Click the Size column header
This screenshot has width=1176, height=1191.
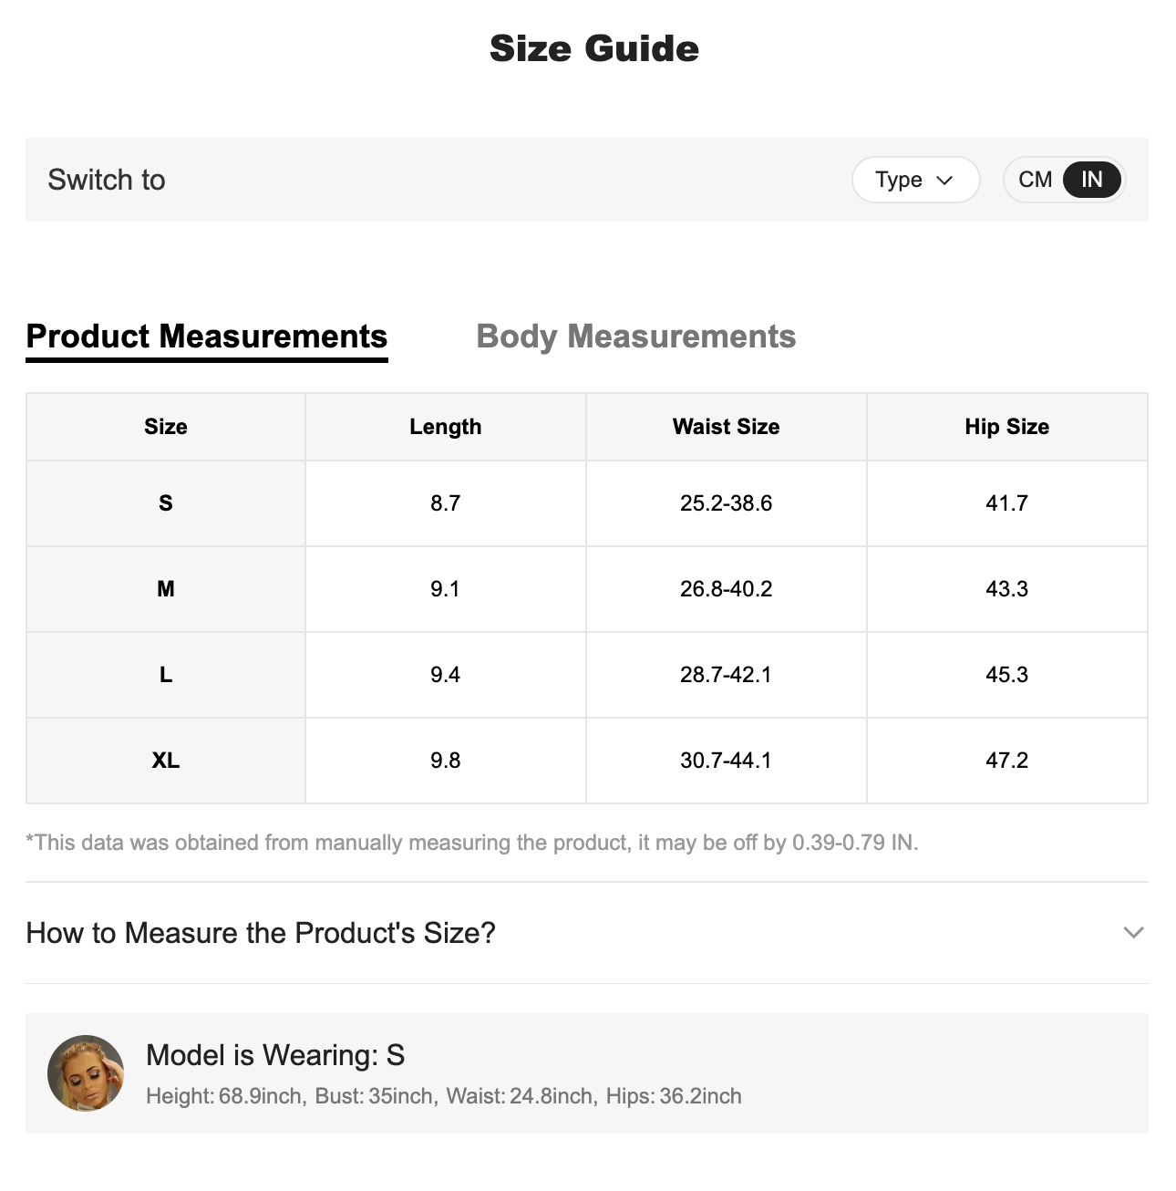point(166,427)
